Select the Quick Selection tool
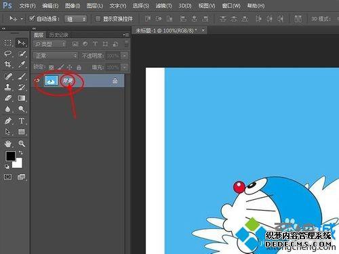339x254 pixels. tap(22, 54)
